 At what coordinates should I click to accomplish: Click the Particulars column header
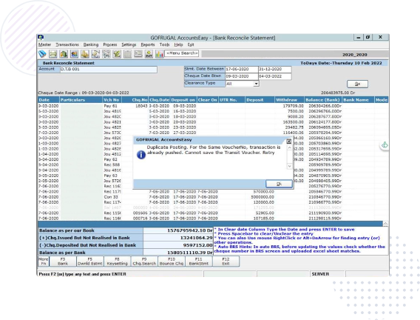pyautogui.click(x=81, y=100)
